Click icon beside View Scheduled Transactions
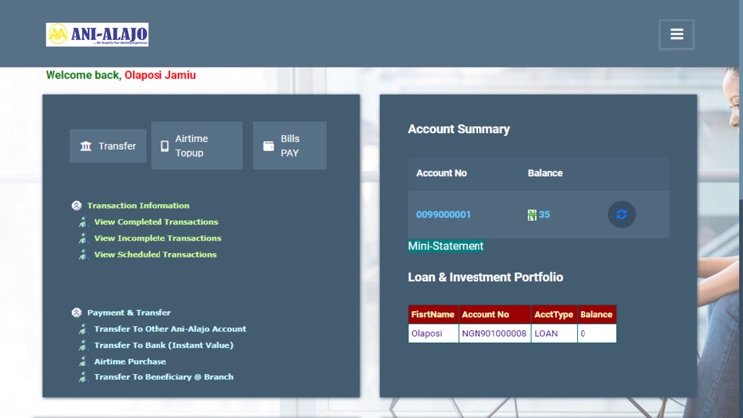 coord(83,254)
